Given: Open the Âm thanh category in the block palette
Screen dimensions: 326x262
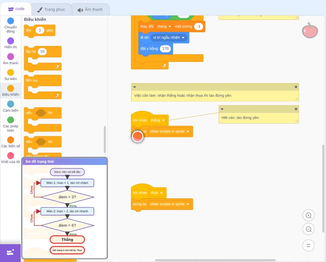Looking at the screenshot, I should coord(11,59).
